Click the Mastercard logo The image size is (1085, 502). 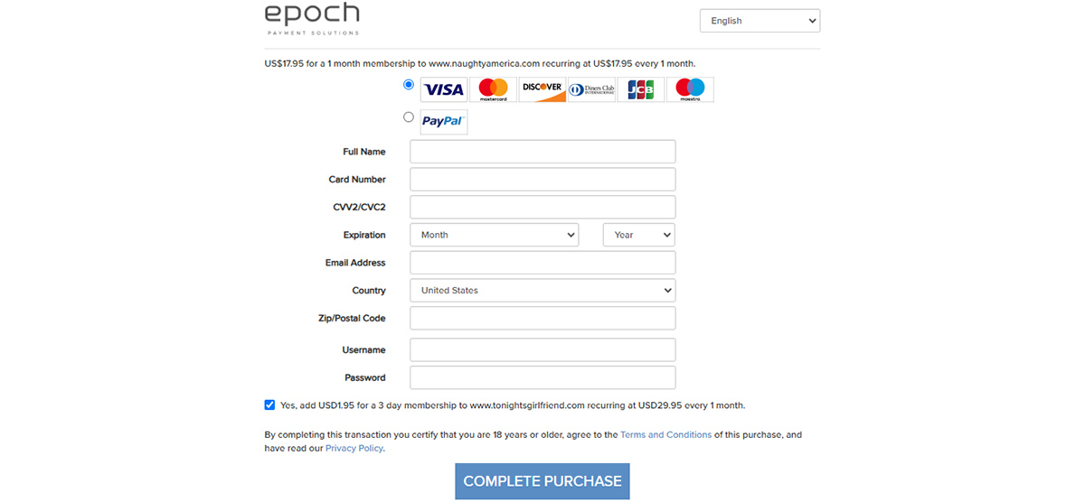[x=493, y=89]
